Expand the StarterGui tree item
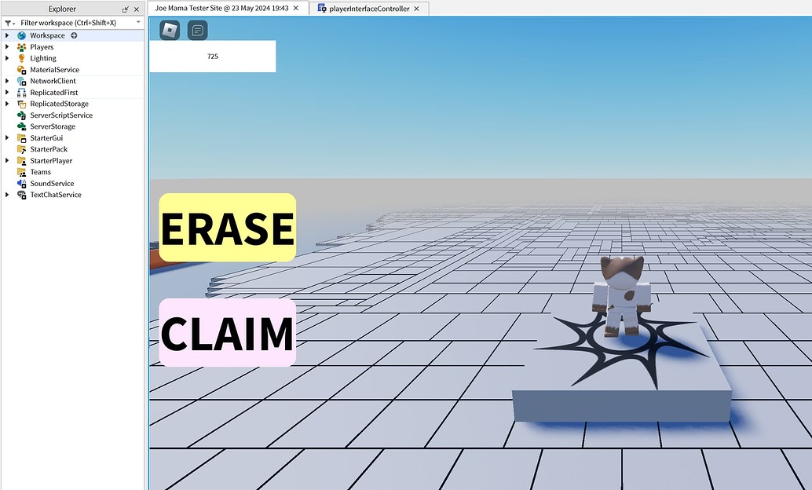The height and width of the screenshot is (490, 812). click(6, 137)
